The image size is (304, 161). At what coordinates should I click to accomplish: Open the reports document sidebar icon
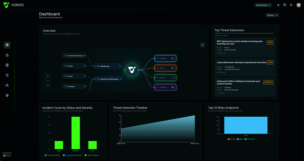point(7,65)
